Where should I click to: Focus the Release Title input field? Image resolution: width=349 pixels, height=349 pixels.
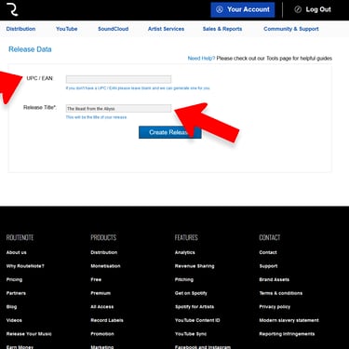pos(118,109)
